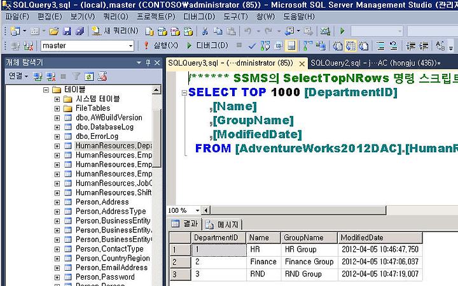Expand the Person.Address table node
The height and width of the screenshot is (286, 458).
tap(57, 203)
